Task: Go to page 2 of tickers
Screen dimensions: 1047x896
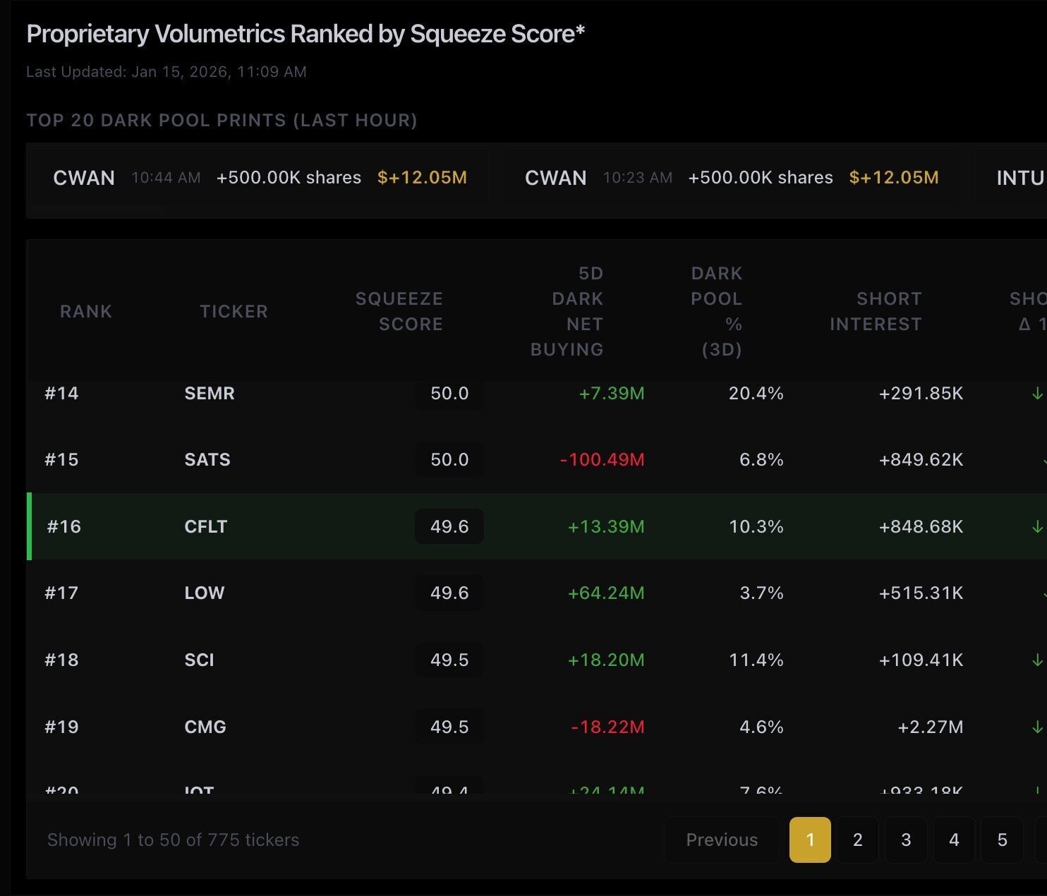Action: click(x=857, y=840)
